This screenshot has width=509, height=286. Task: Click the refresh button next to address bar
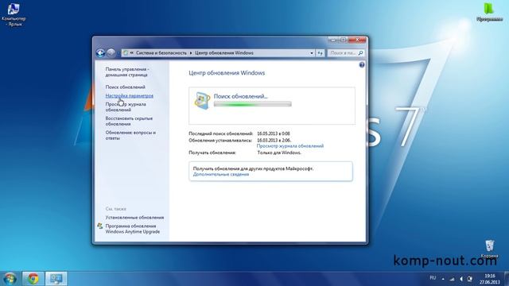(x=320, y=53)
